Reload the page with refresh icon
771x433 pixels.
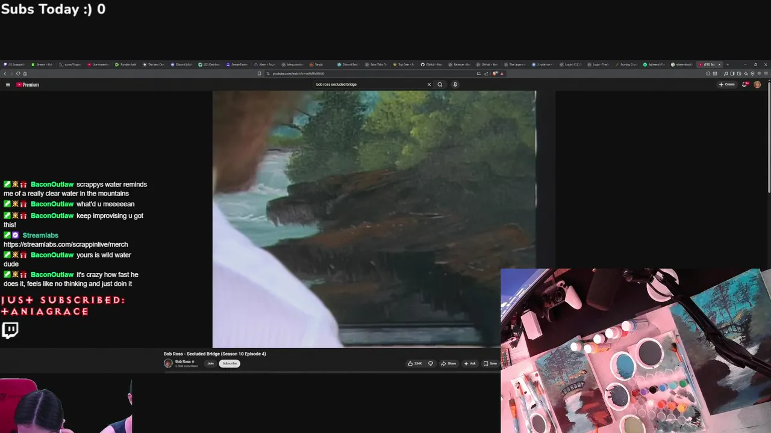tap(18, 73)
